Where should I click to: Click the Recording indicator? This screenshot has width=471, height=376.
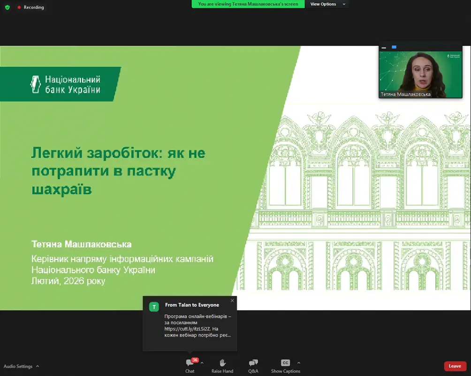pyautogui.click(x=31, y=7)
